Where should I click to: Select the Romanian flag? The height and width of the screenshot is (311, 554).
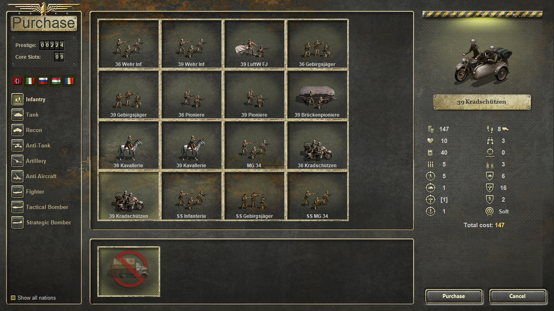(69, 81)
